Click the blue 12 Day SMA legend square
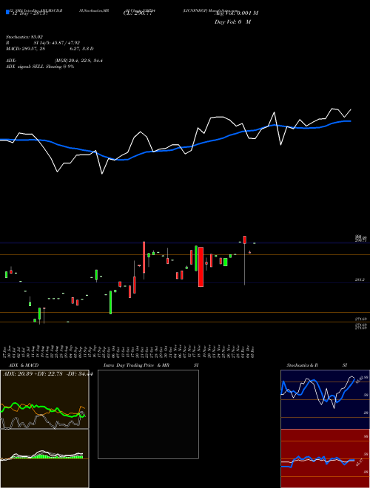370x488 pixels. pos(8,13)
